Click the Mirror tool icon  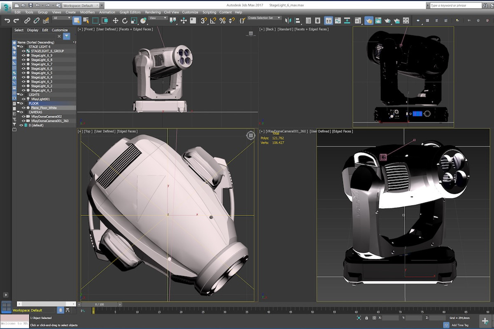pyautogui.click(x=288, y=21)
